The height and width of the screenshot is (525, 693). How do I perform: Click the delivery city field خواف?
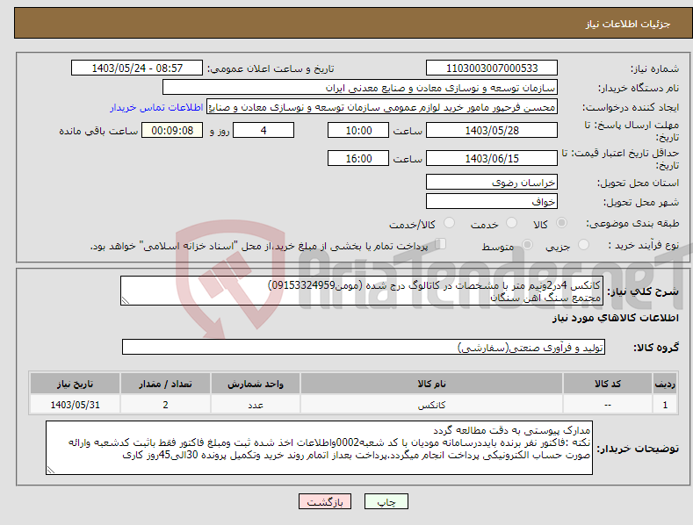click(492, 202)
